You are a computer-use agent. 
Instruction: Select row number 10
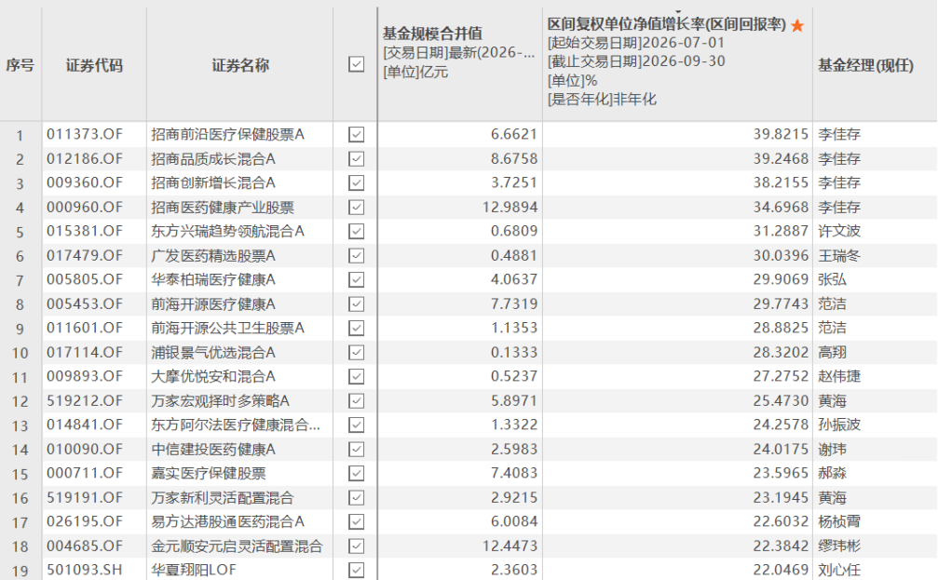tap(20, 353)
